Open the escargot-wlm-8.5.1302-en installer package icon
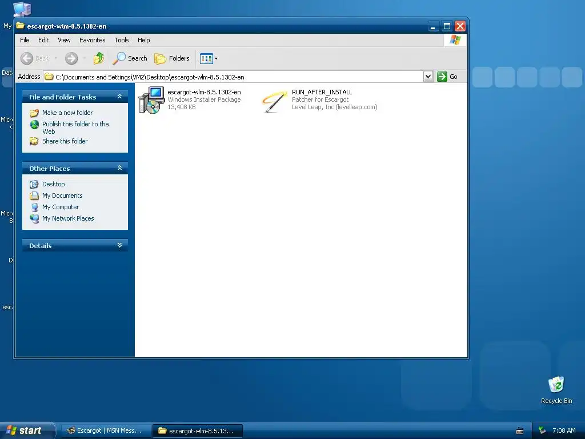 point(151,99)
